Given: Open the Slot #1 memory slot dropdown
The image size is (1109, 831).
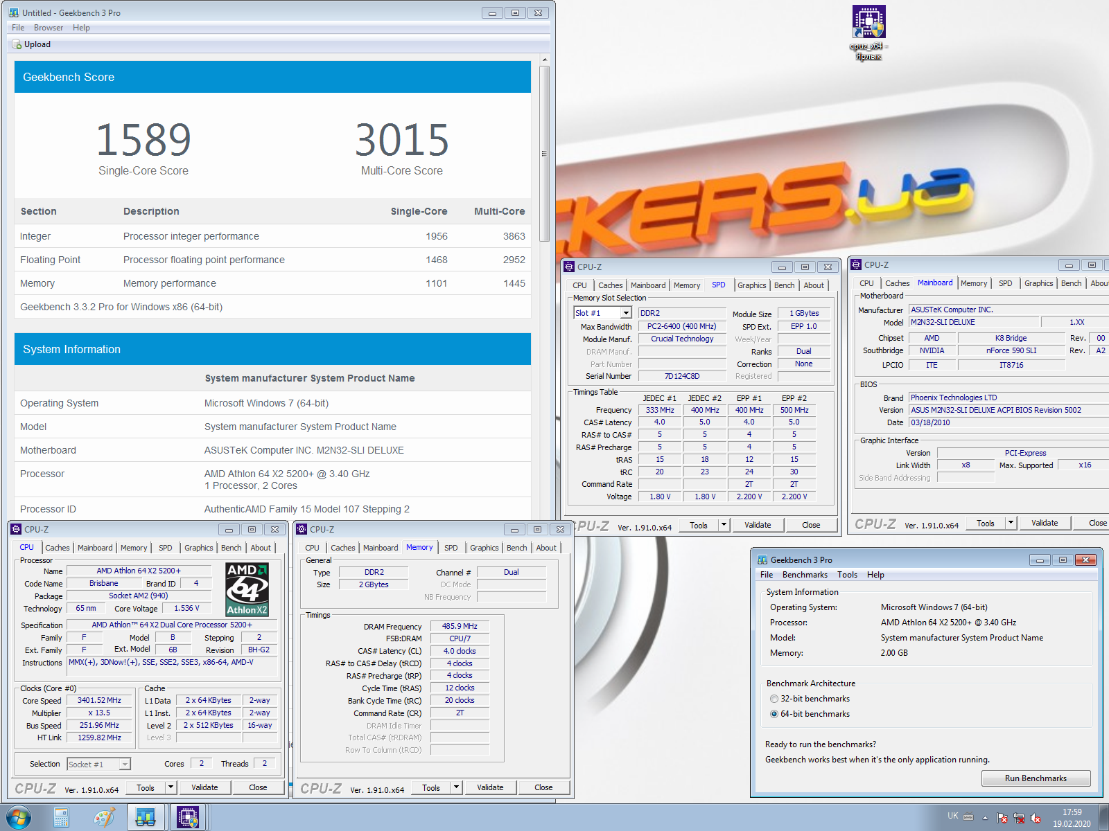Looking at the screenshot, I should [626, 313].
